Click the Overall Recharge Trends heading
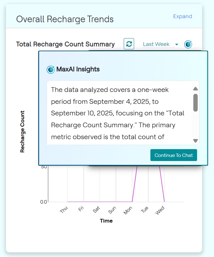The image size is (214, 257). pyautogui.click(x=65, y=19)
